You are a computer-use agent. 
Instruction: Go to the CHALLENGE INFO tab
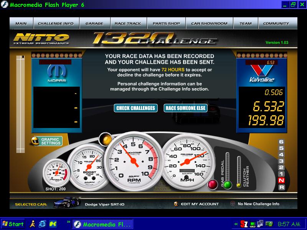[56, 23]
